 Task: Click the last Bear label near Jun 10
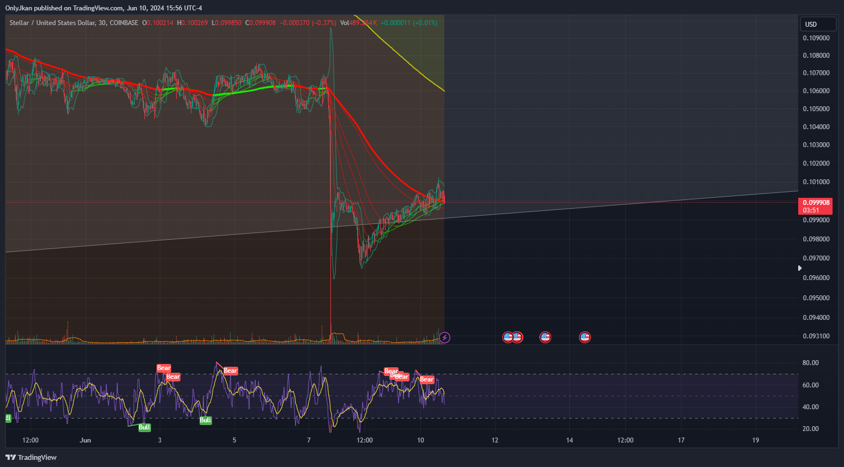tap(427, 379)
